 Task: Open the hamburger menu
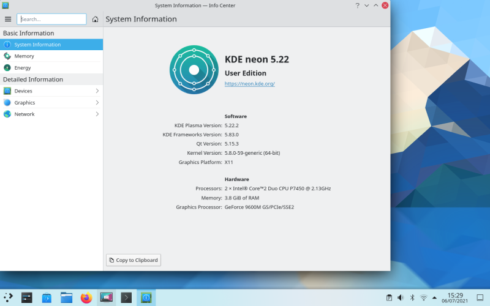pos(8,19)
